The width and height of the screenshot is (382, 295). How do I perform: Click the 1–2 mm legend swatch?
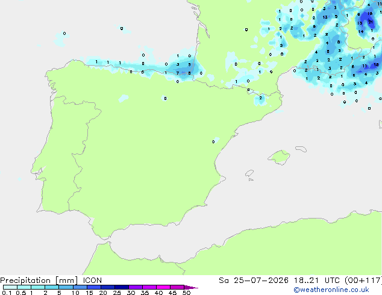coord(38,287)
